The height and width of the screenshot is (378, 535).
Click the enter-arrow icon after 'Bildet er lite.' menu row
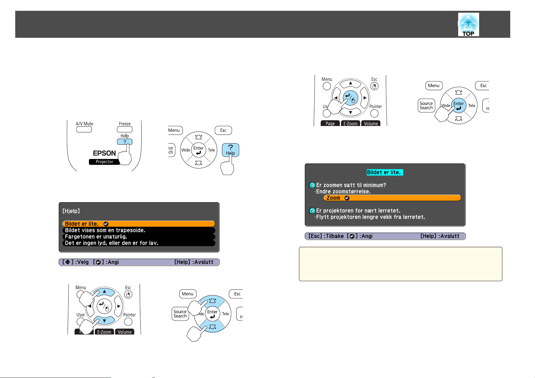click(106, 224)
